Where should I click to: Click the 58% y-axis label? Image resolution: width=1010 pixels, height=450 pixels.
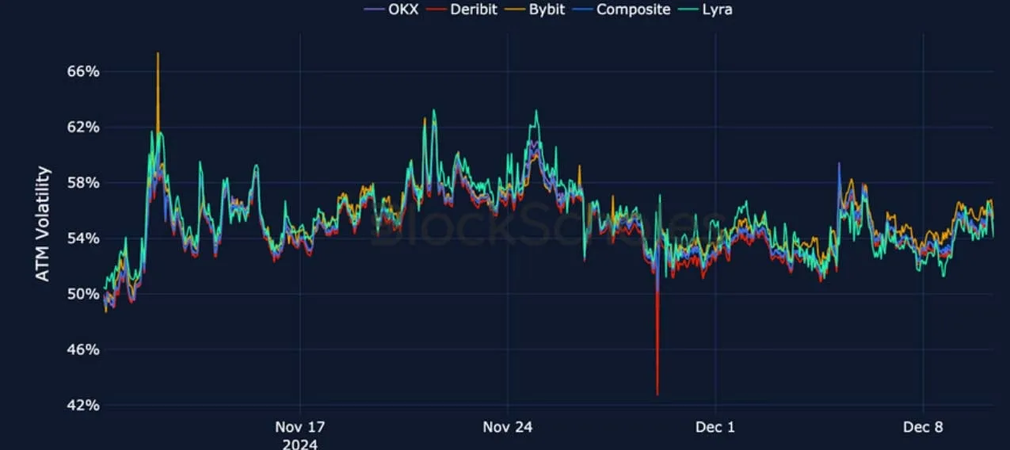(82, 182)
